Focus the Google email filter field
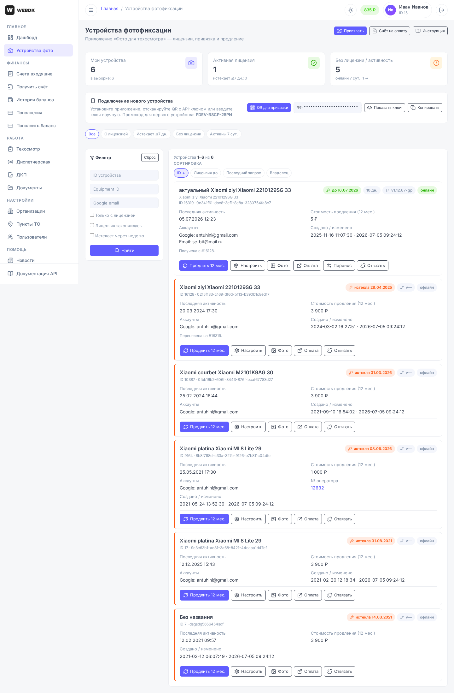This screenshot has width=454, height=693. [x=124, y=203]
